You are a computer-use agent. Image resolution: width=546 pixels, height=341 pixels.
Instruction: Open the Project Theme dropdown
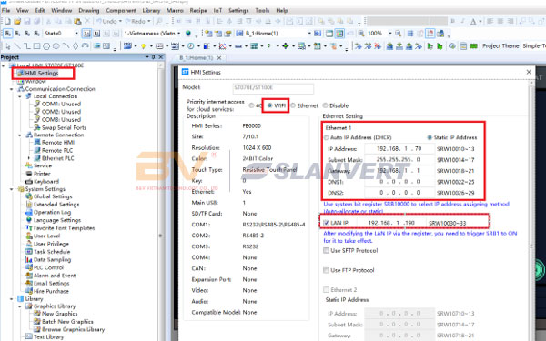pyautogui.click(x=534, y=46)
